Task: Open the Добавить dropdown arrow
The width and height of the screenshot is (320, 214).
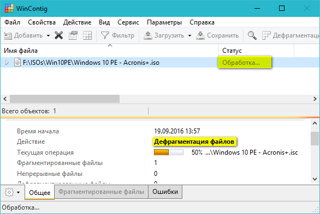Action: (48, 35)
